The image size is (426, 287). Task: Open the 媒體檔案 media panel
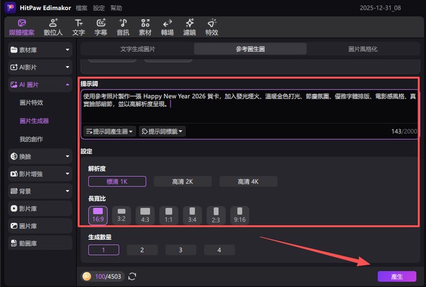click(x=22, y=27)
